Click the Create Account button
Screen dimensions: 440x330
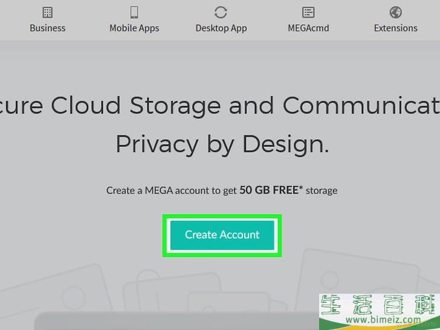click(222, 235)
